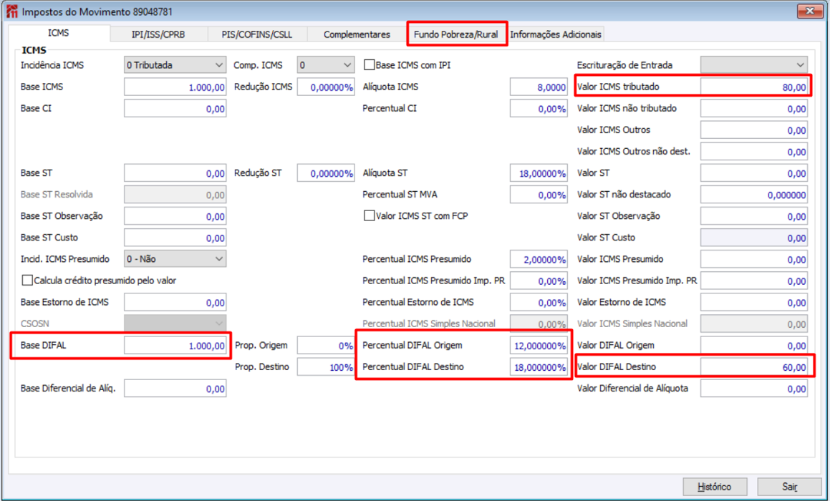Image resolution: width=830 pixels, height=501 pixels.
Task: Click the Percentual CI field
Action: (539, 109)
